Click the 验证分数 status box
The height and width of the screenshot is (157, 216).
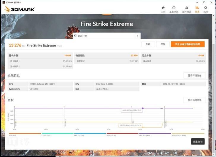(107, 36)
